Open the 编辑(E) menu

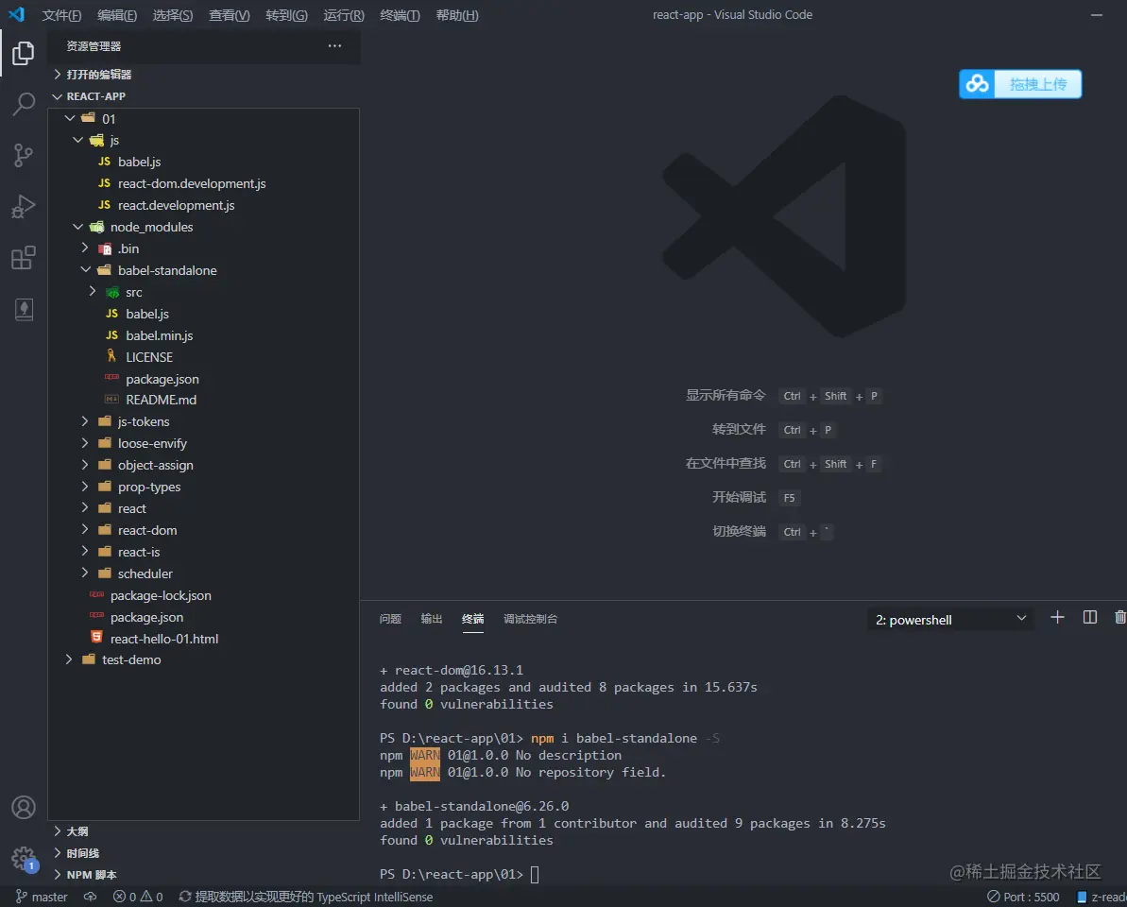pos(116,15)
